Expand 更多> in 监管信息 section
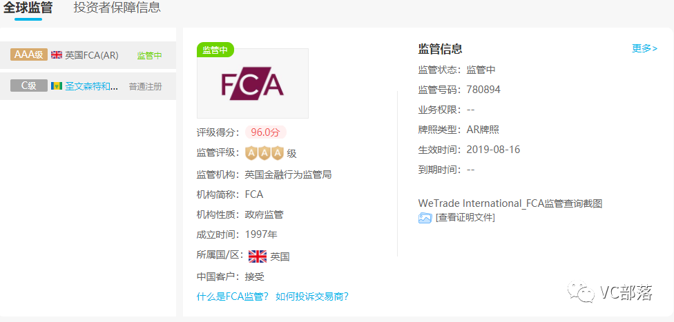The width and height of the screenshot is (674, 322). pyautogui.click(x=644, y=48)
